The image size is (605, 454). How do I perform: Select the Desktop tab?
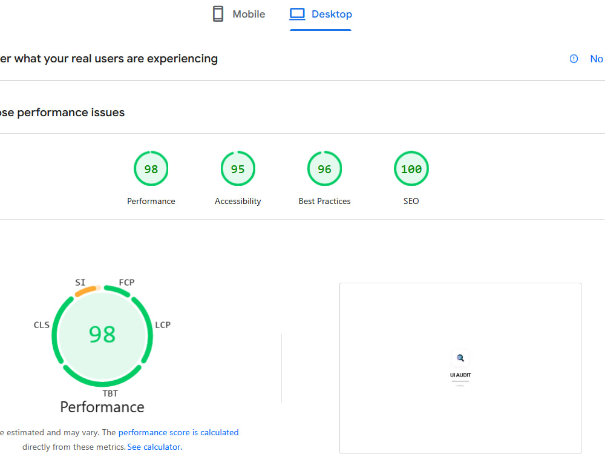click(x=321, y=15)
